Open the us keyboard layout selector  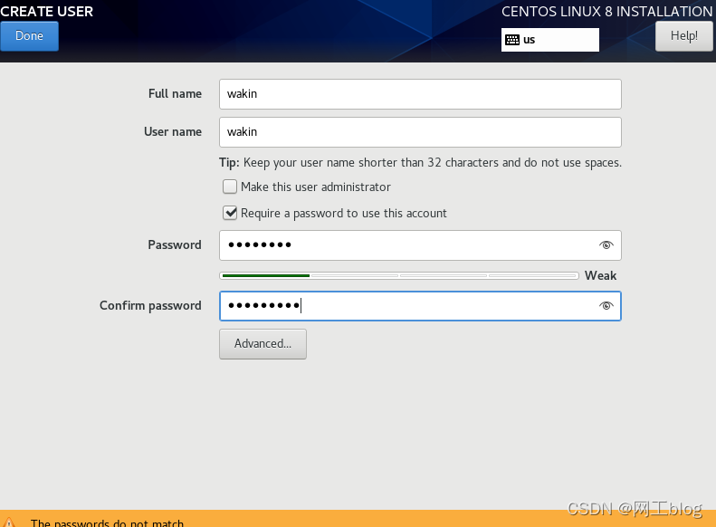pos(549,40)
